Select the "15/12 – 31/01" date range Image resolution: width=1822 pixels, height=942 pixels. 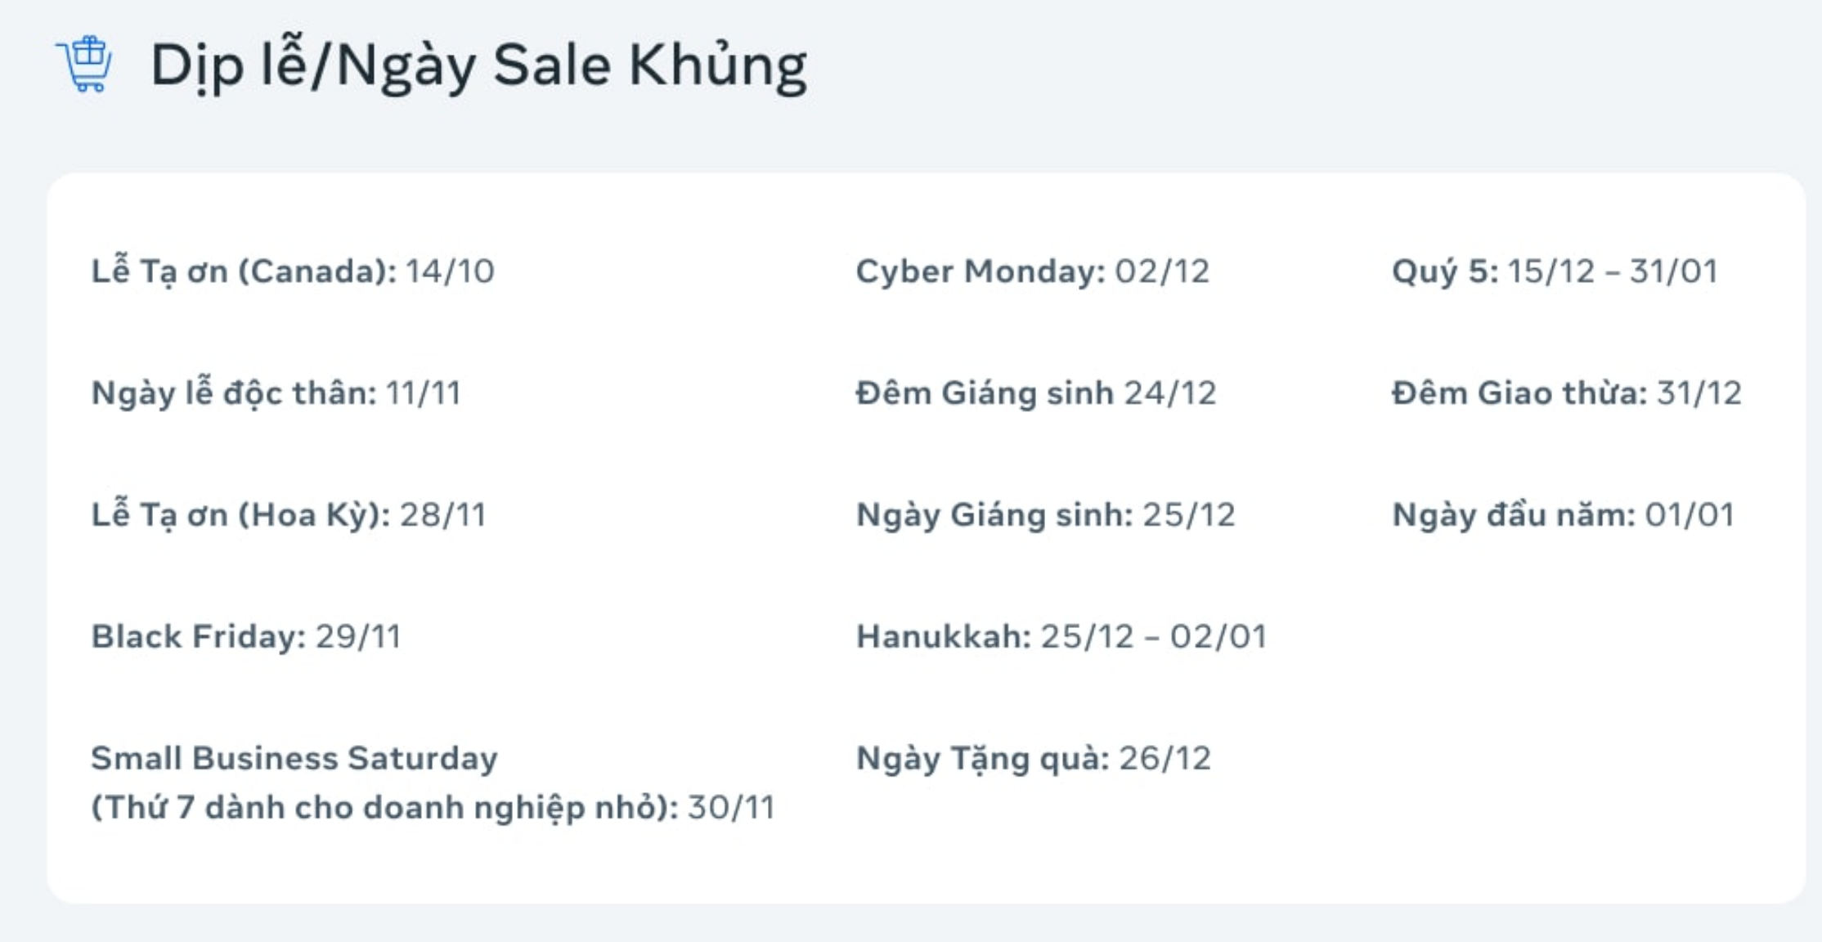tap(1613, 271)
